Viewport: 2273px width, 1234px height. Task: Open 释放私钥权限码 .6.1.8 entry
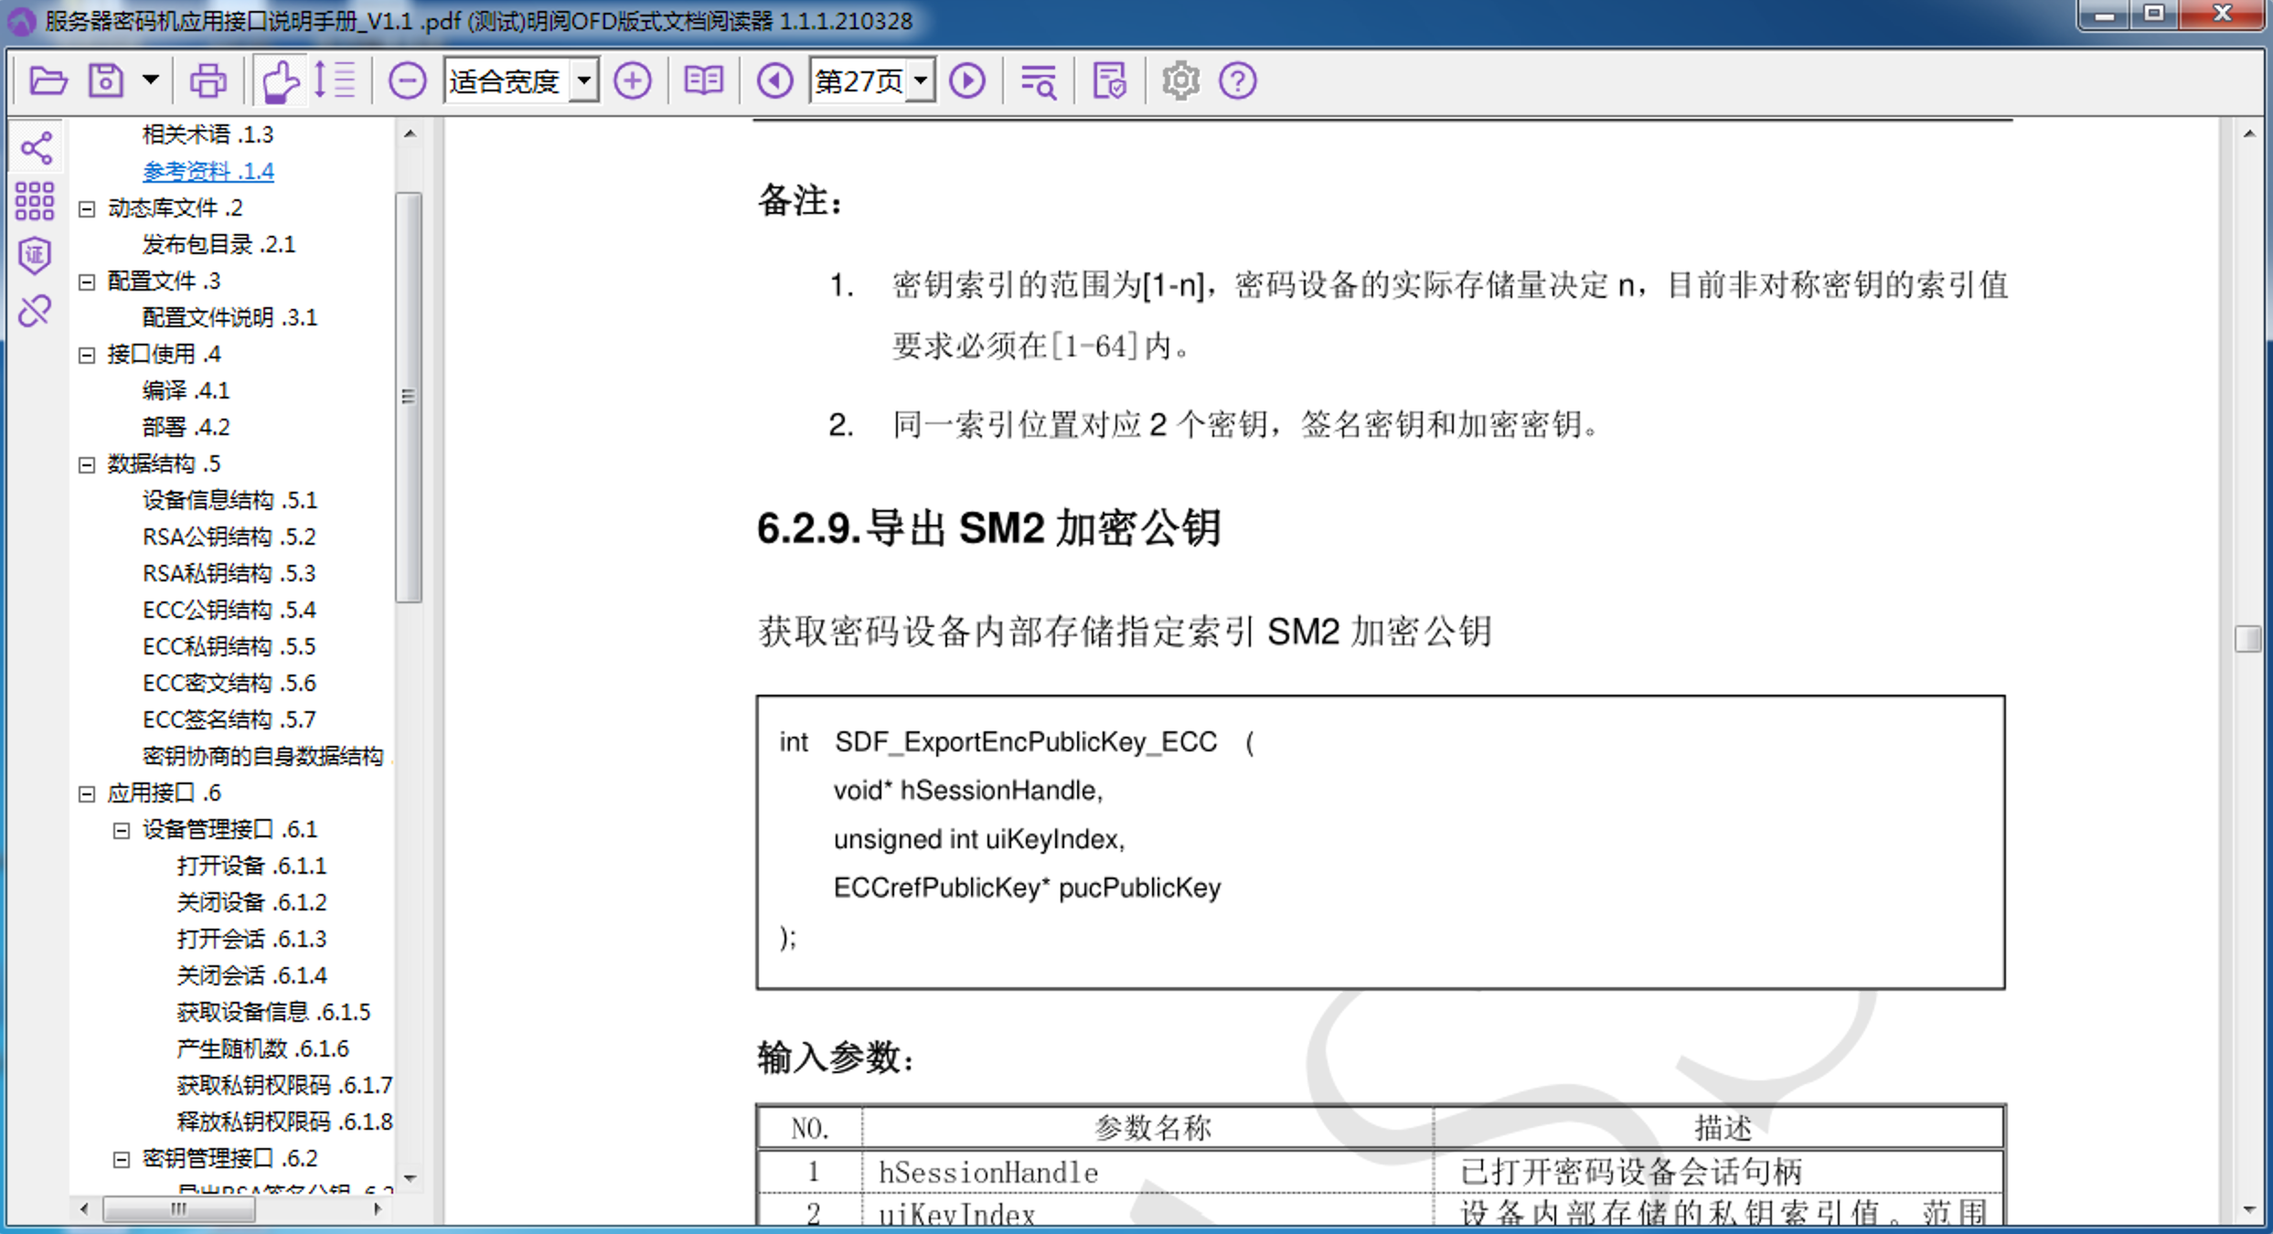click(284, 1122)
